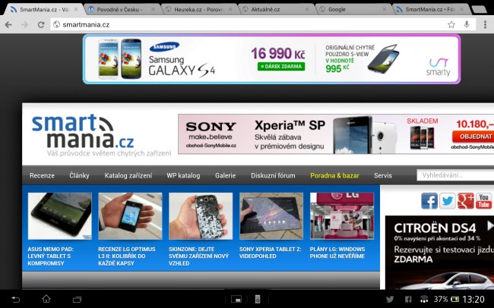Open the Twitter notification in status bar
This screenshot has height=308, width=494.
click(x=390, y=299)
